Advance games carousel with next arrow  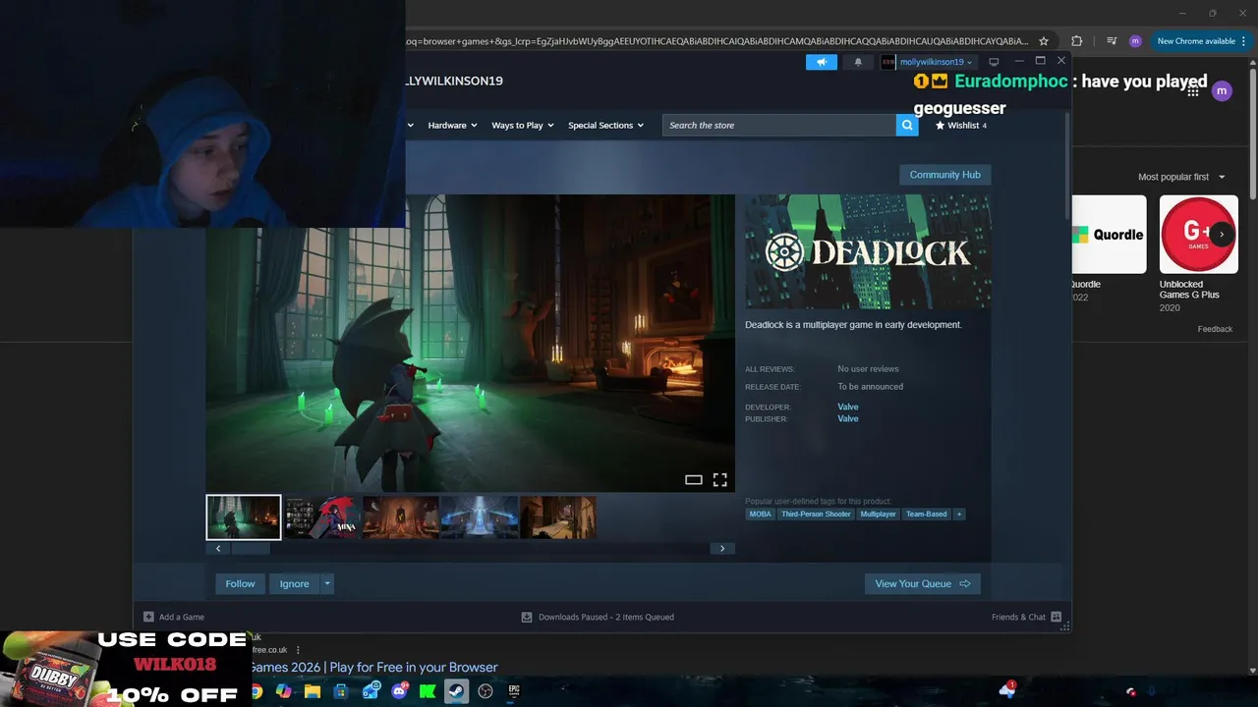[x=1222, y=235]
